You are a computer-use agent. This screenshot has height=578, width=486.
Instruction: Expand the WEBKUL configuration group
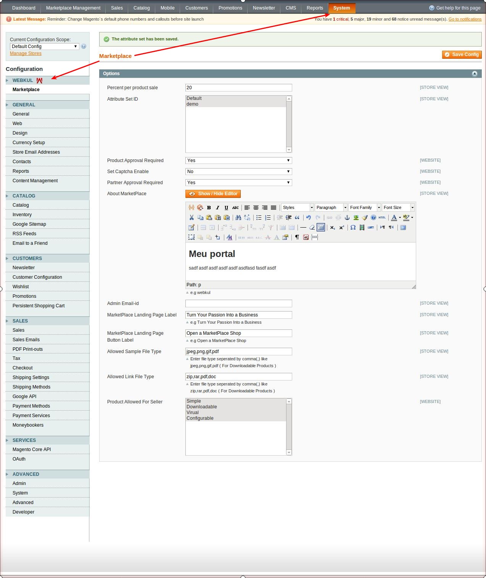point(47,80)
